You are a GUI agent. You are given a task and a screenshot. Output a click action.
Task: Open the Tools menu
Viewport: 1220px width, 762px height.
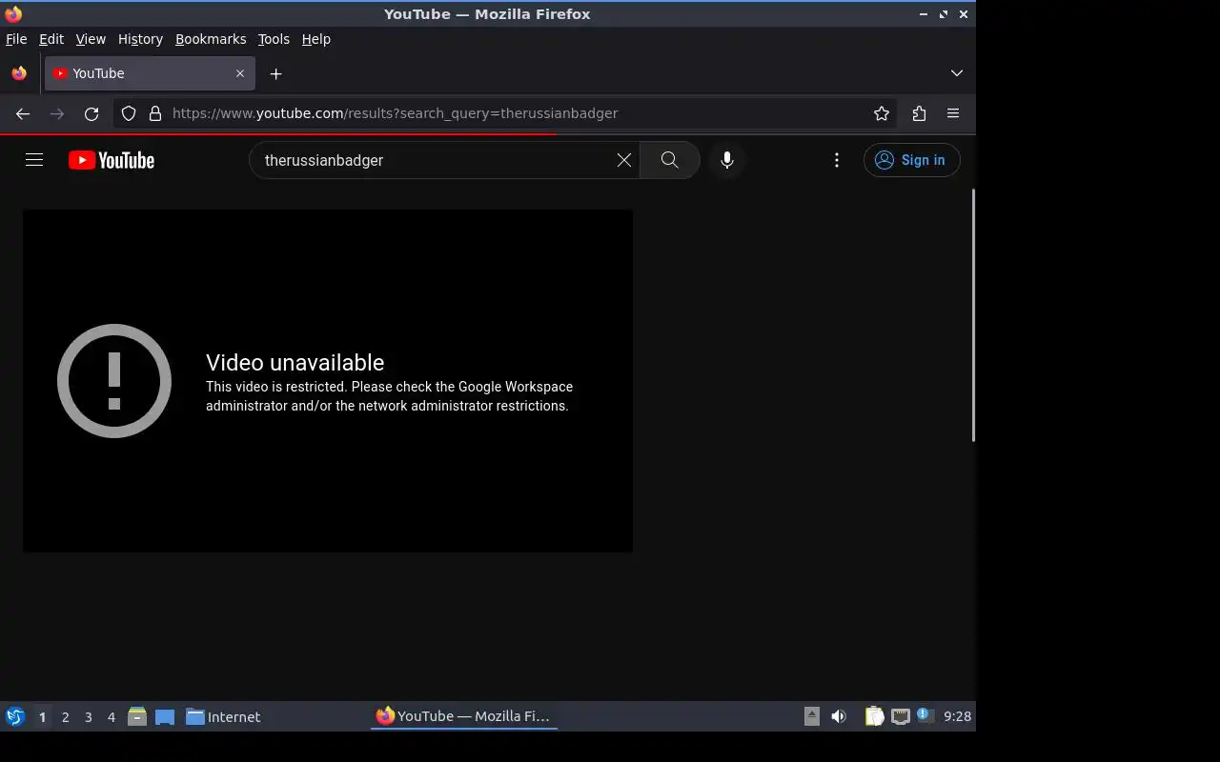274,39
